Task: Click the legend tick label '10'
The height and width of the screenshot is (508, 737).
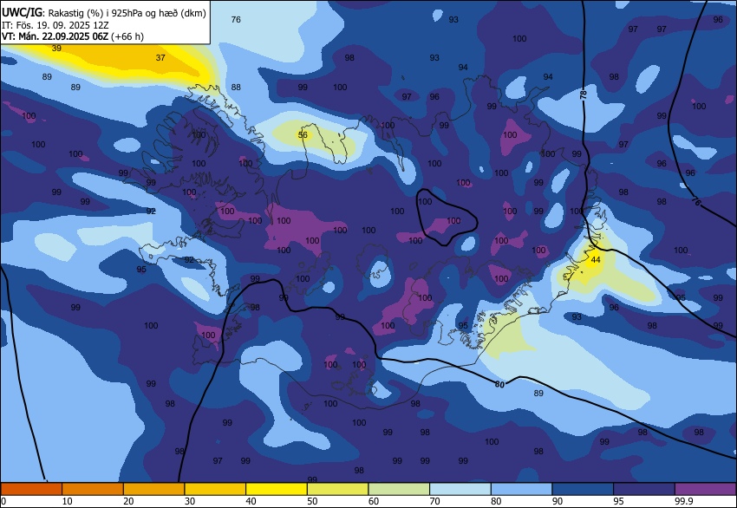Action: (68, 501)
